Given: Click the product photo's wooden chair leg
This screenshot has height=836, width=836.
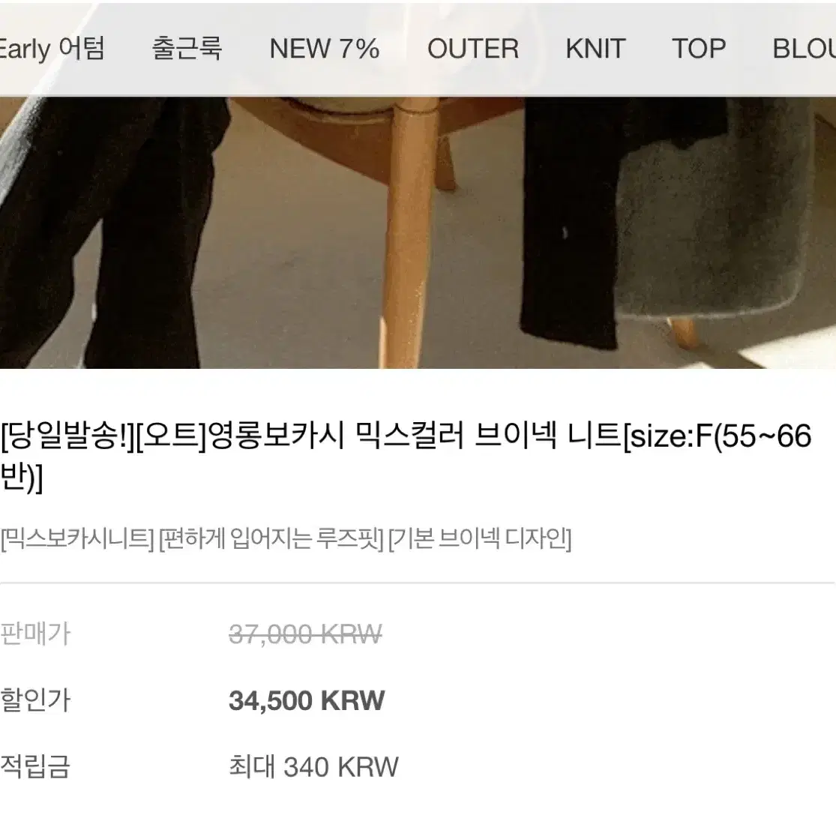Looking at the screenshot, I should (x=406, y=235).
